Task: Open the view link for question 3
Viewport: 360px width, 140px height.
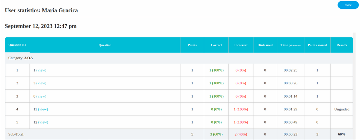Action: pos(41,83)
